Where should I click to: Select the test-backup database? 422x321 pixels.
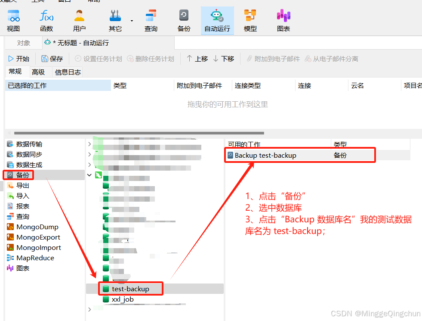[130, 289]
